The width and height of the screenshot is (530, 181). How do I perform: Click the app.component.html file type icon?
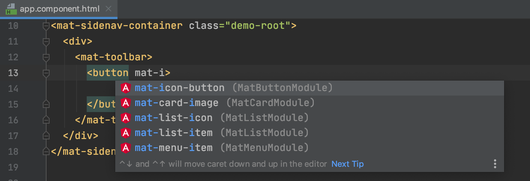coord(11,9)
